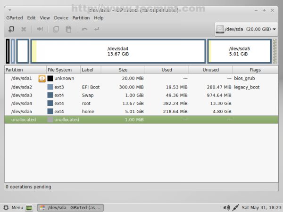283x212 pixels.
Task: Select the /dev/sda3 partition row
Action: pos(141,95)
